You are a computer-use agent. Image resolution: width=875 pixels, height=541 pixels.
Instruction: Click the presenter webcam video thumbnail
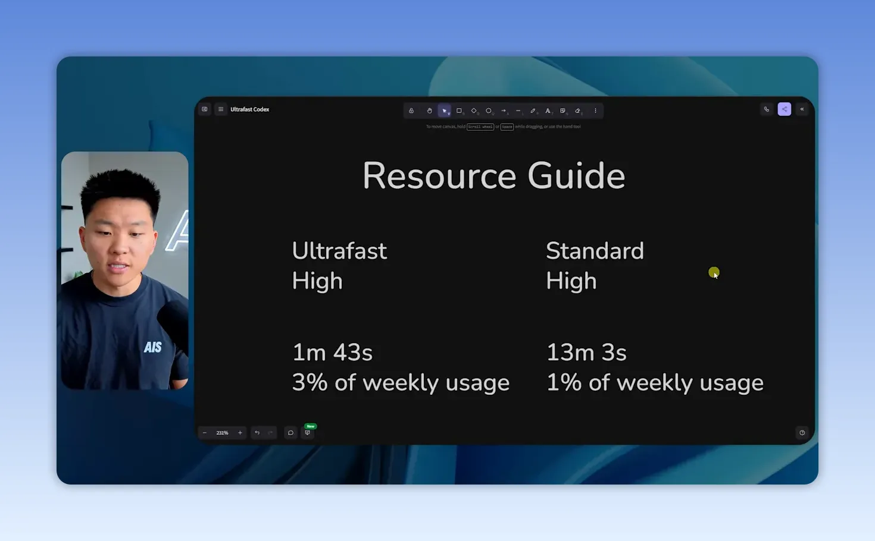coord(125,270)
